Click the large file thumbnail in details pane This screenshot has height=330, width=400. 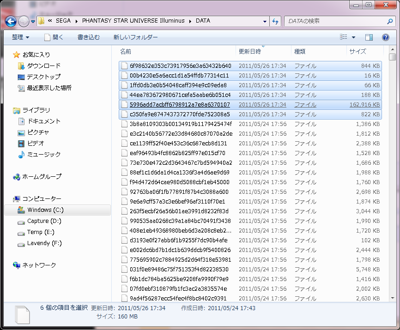[22, 314]
